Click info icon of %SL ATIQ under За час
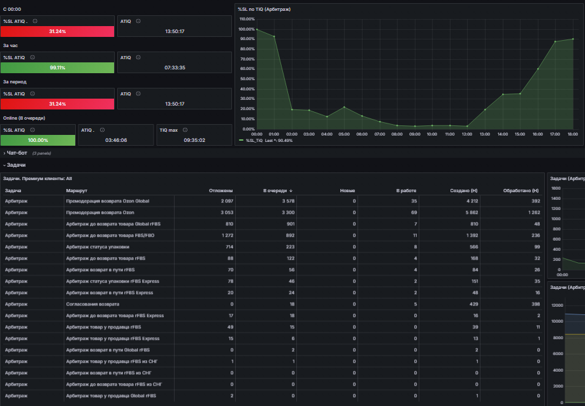Screen dimensions: 585x406 [32, 57]
